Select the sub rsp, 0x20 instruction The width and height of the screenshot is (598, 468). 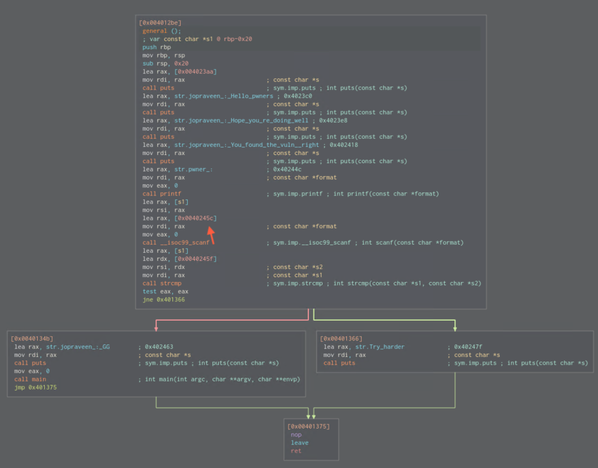[x=165, y=63]
